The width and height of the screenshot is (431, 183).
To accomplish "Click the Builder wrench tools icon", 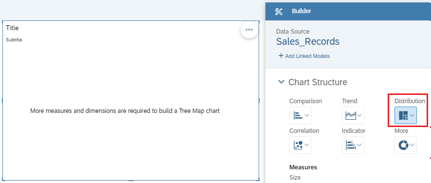I will [x=279, y=11].
